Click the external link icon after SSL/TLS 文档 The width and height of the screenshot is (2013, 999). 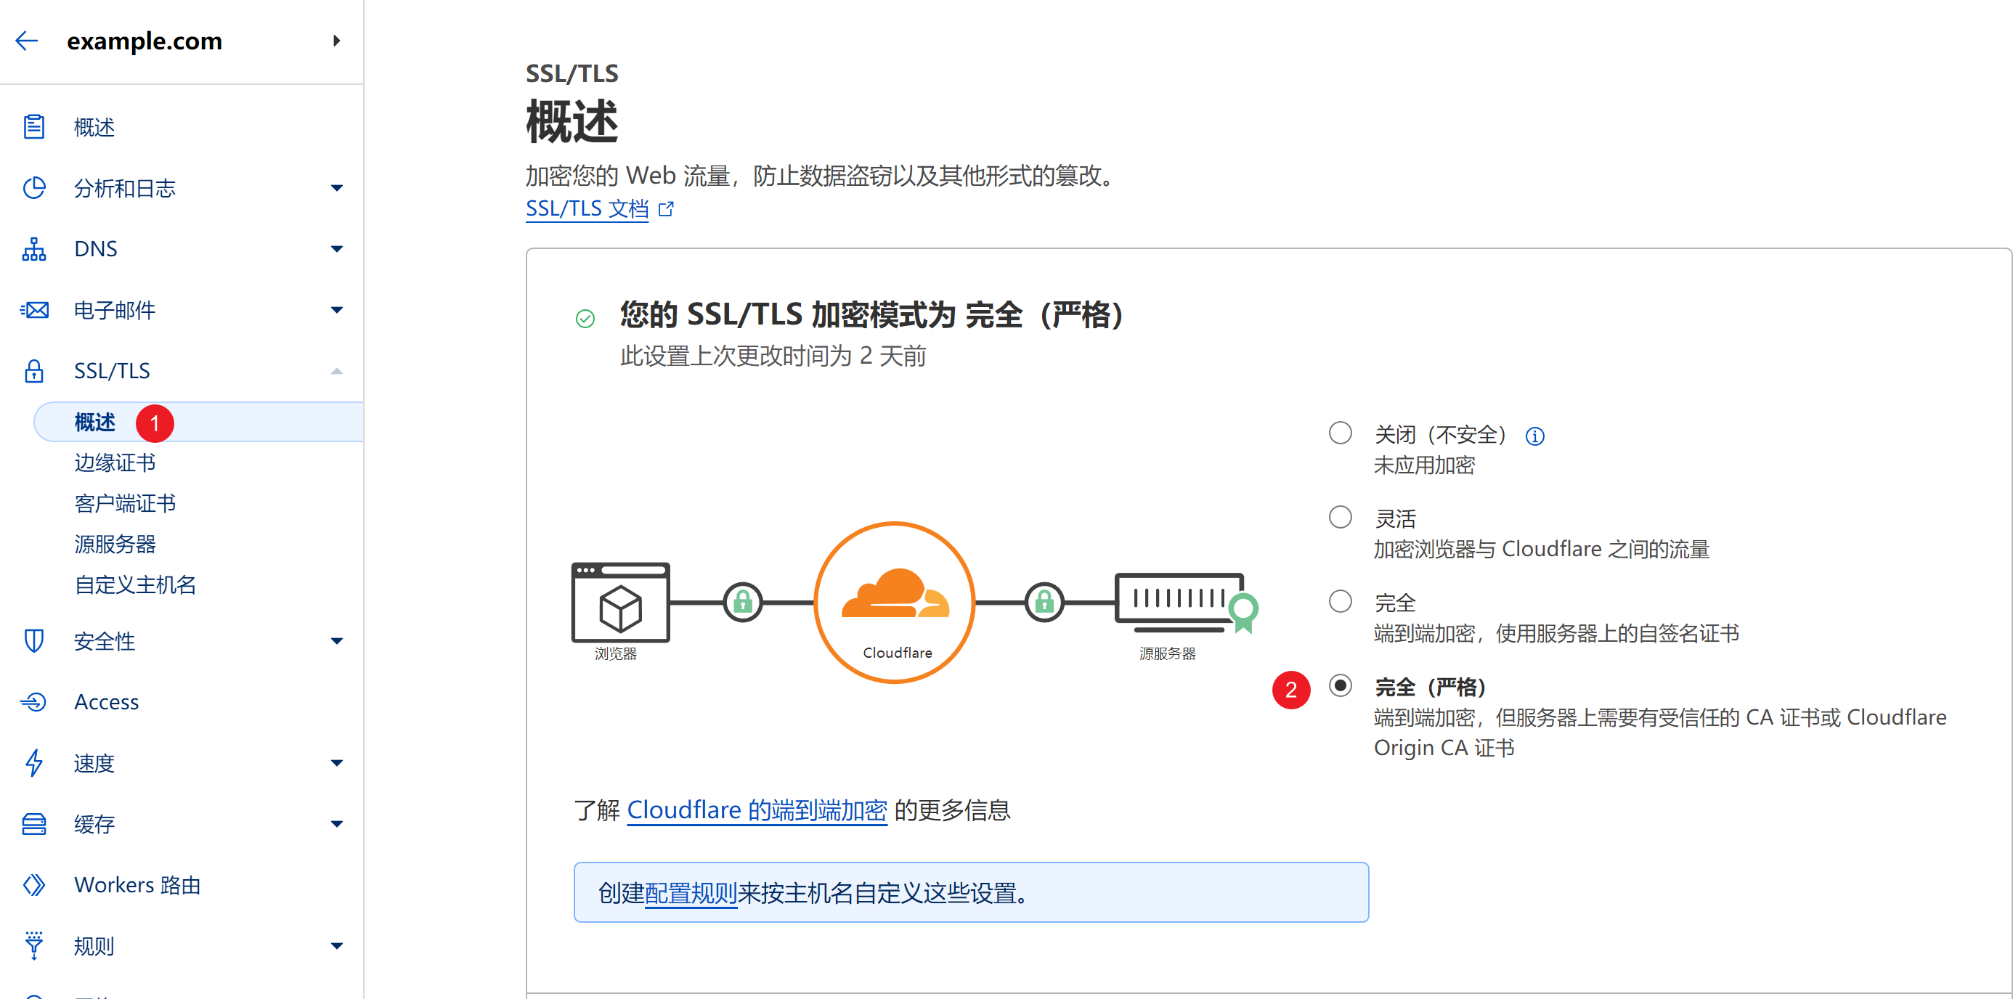click(666, 208)
